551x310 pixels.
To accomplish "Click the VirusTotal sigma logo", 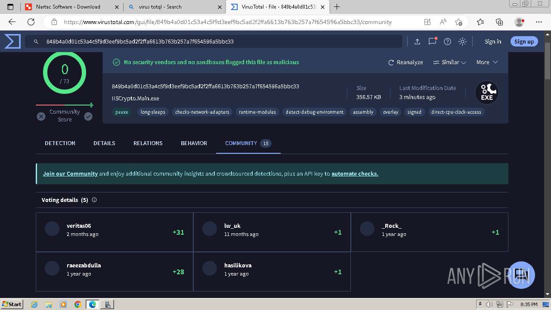I will click(x=12, y=41).
